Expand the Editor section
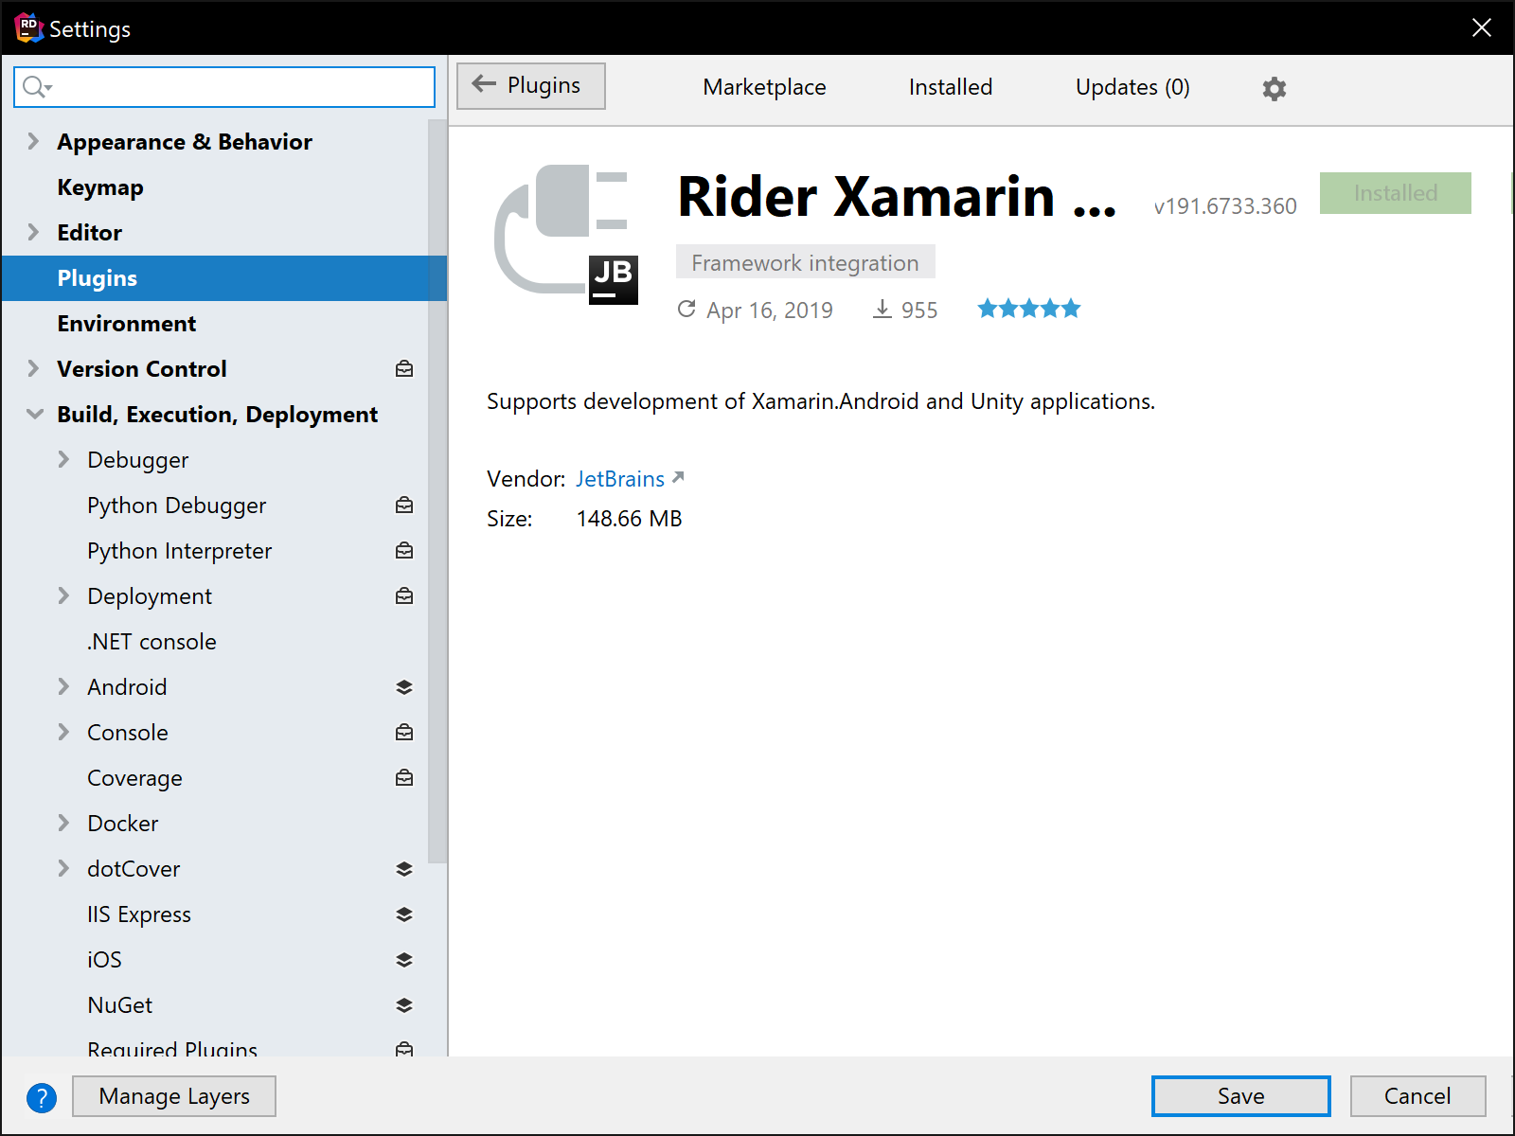Screen dimensions: 1515x1136 pyautogui.click(x=33, y=232)
